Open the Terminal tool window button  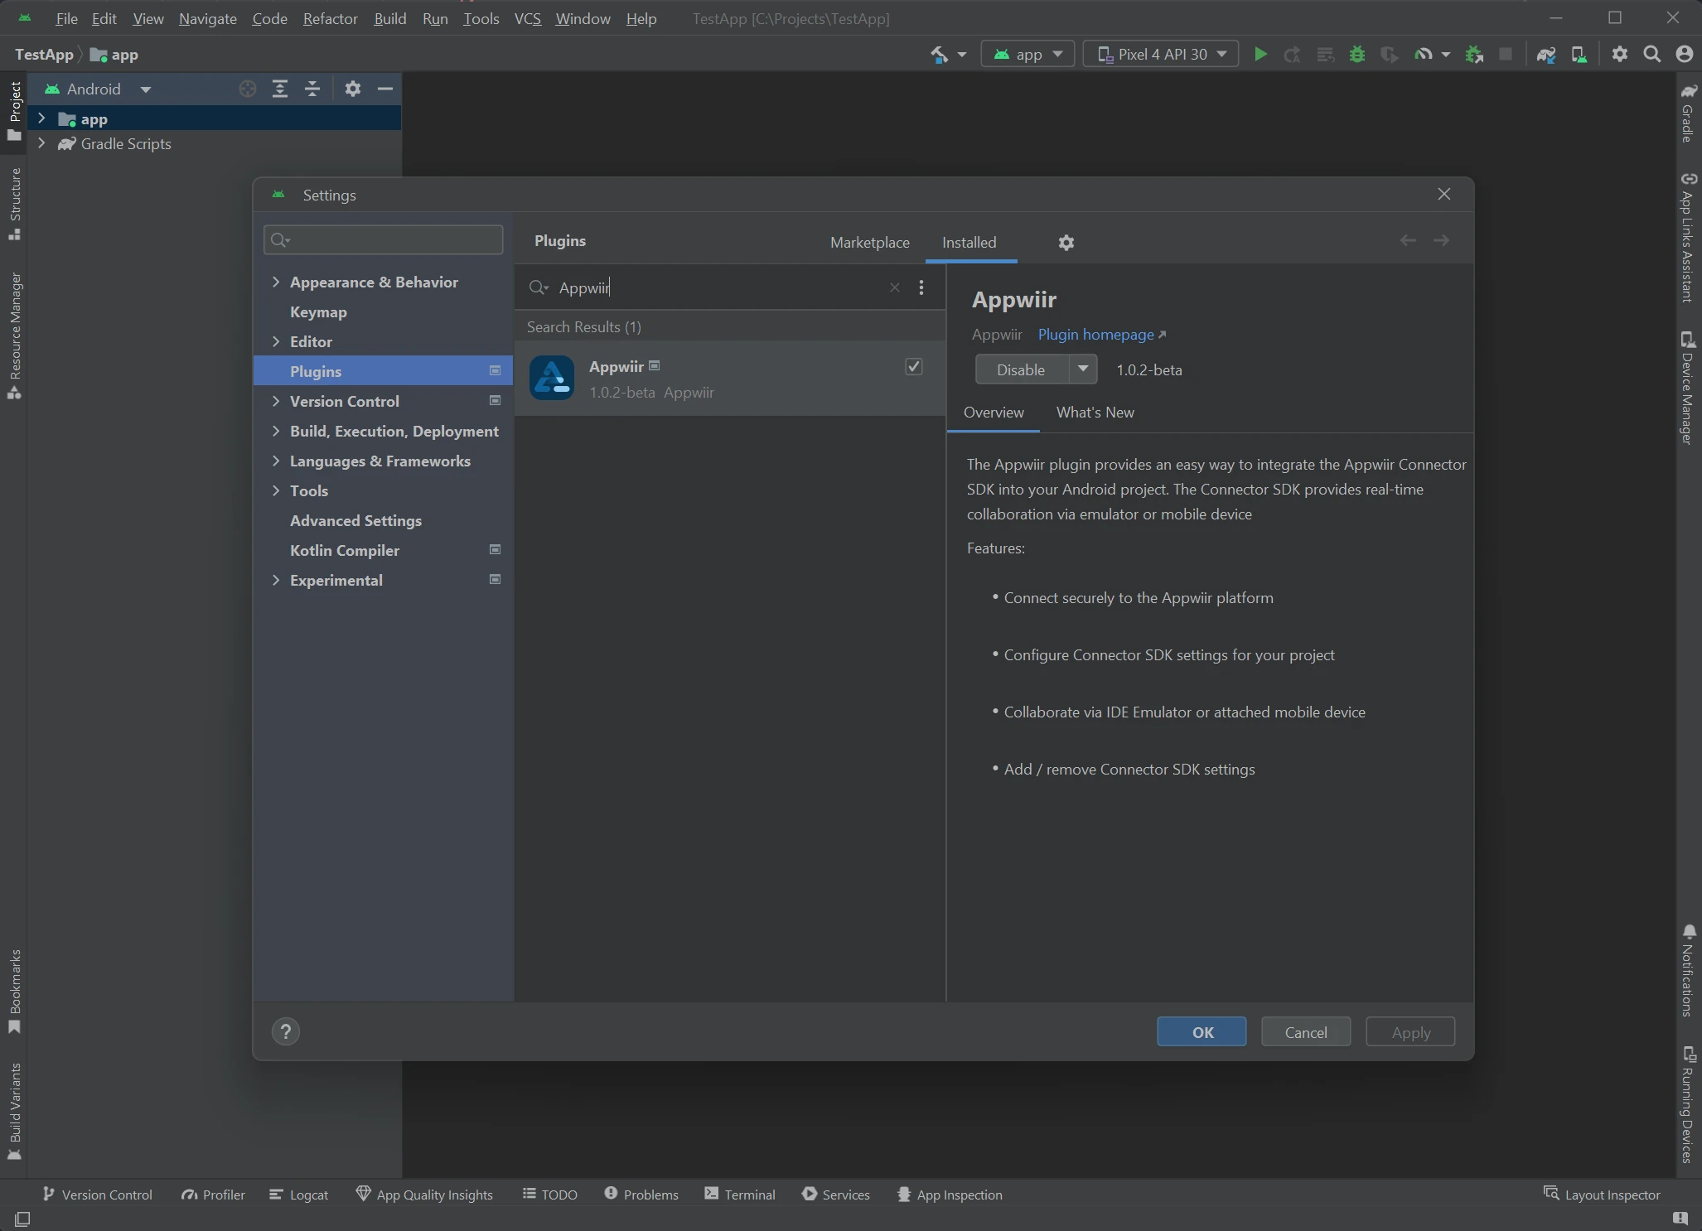click(740, 1195)
